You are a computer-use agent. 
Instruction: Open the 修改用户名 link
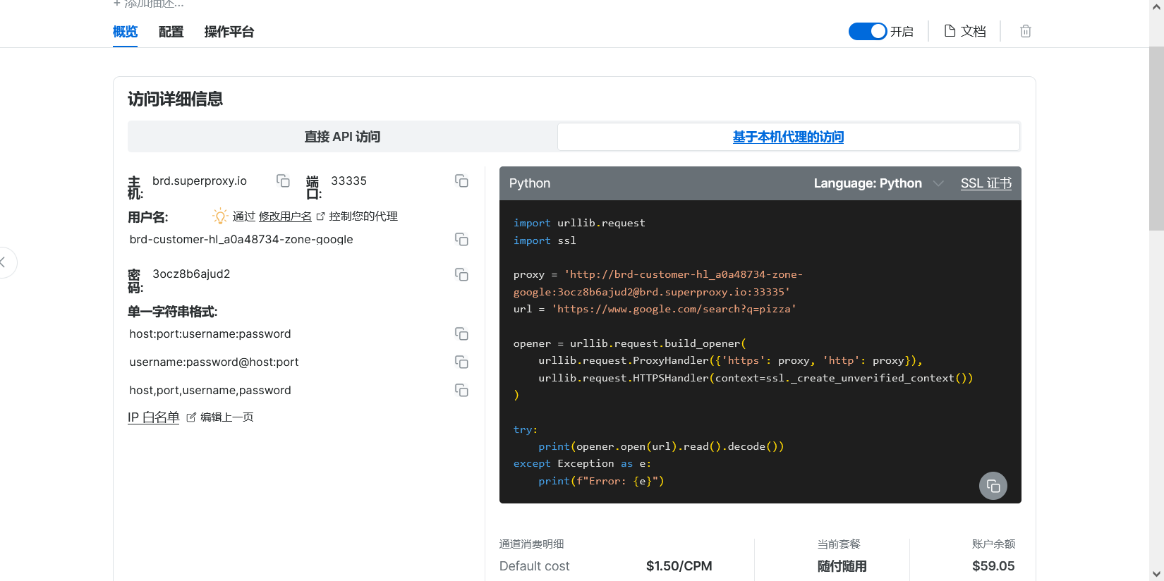(285, 216)
